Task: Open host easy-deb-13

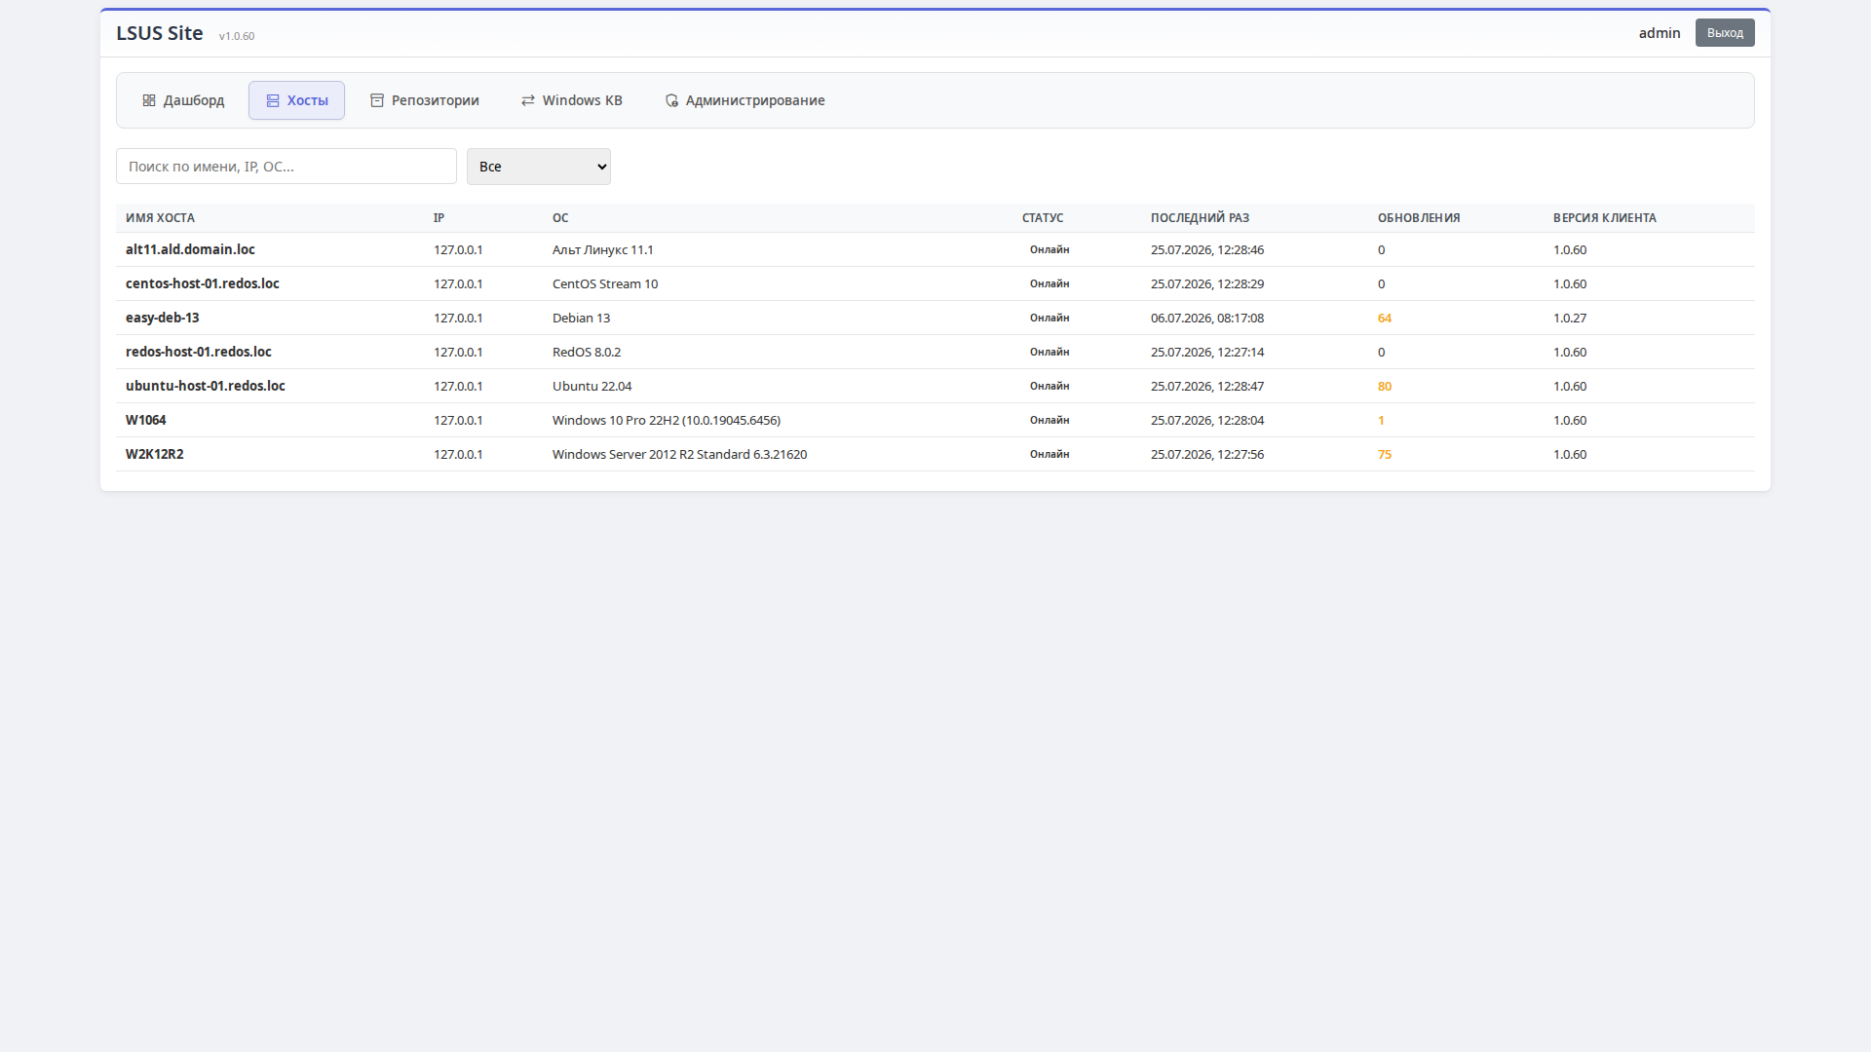Action: click(x=163, y=318)
